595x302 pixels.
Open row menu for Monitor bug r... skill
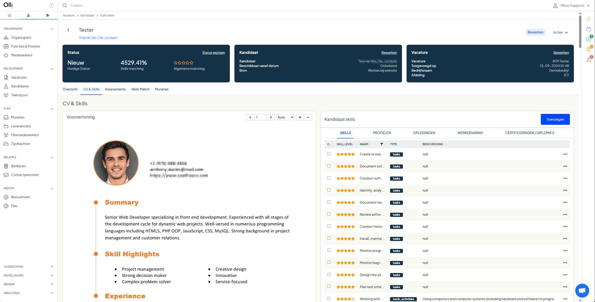(565, 263)
